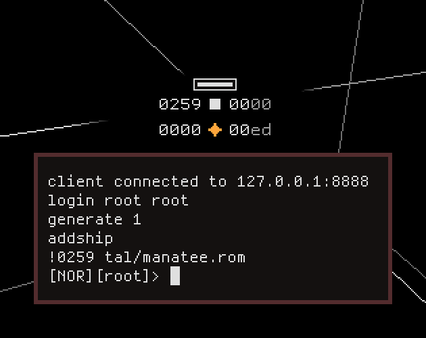
Task: Click the gray square icon beside 0259
Action: point(215,104)
